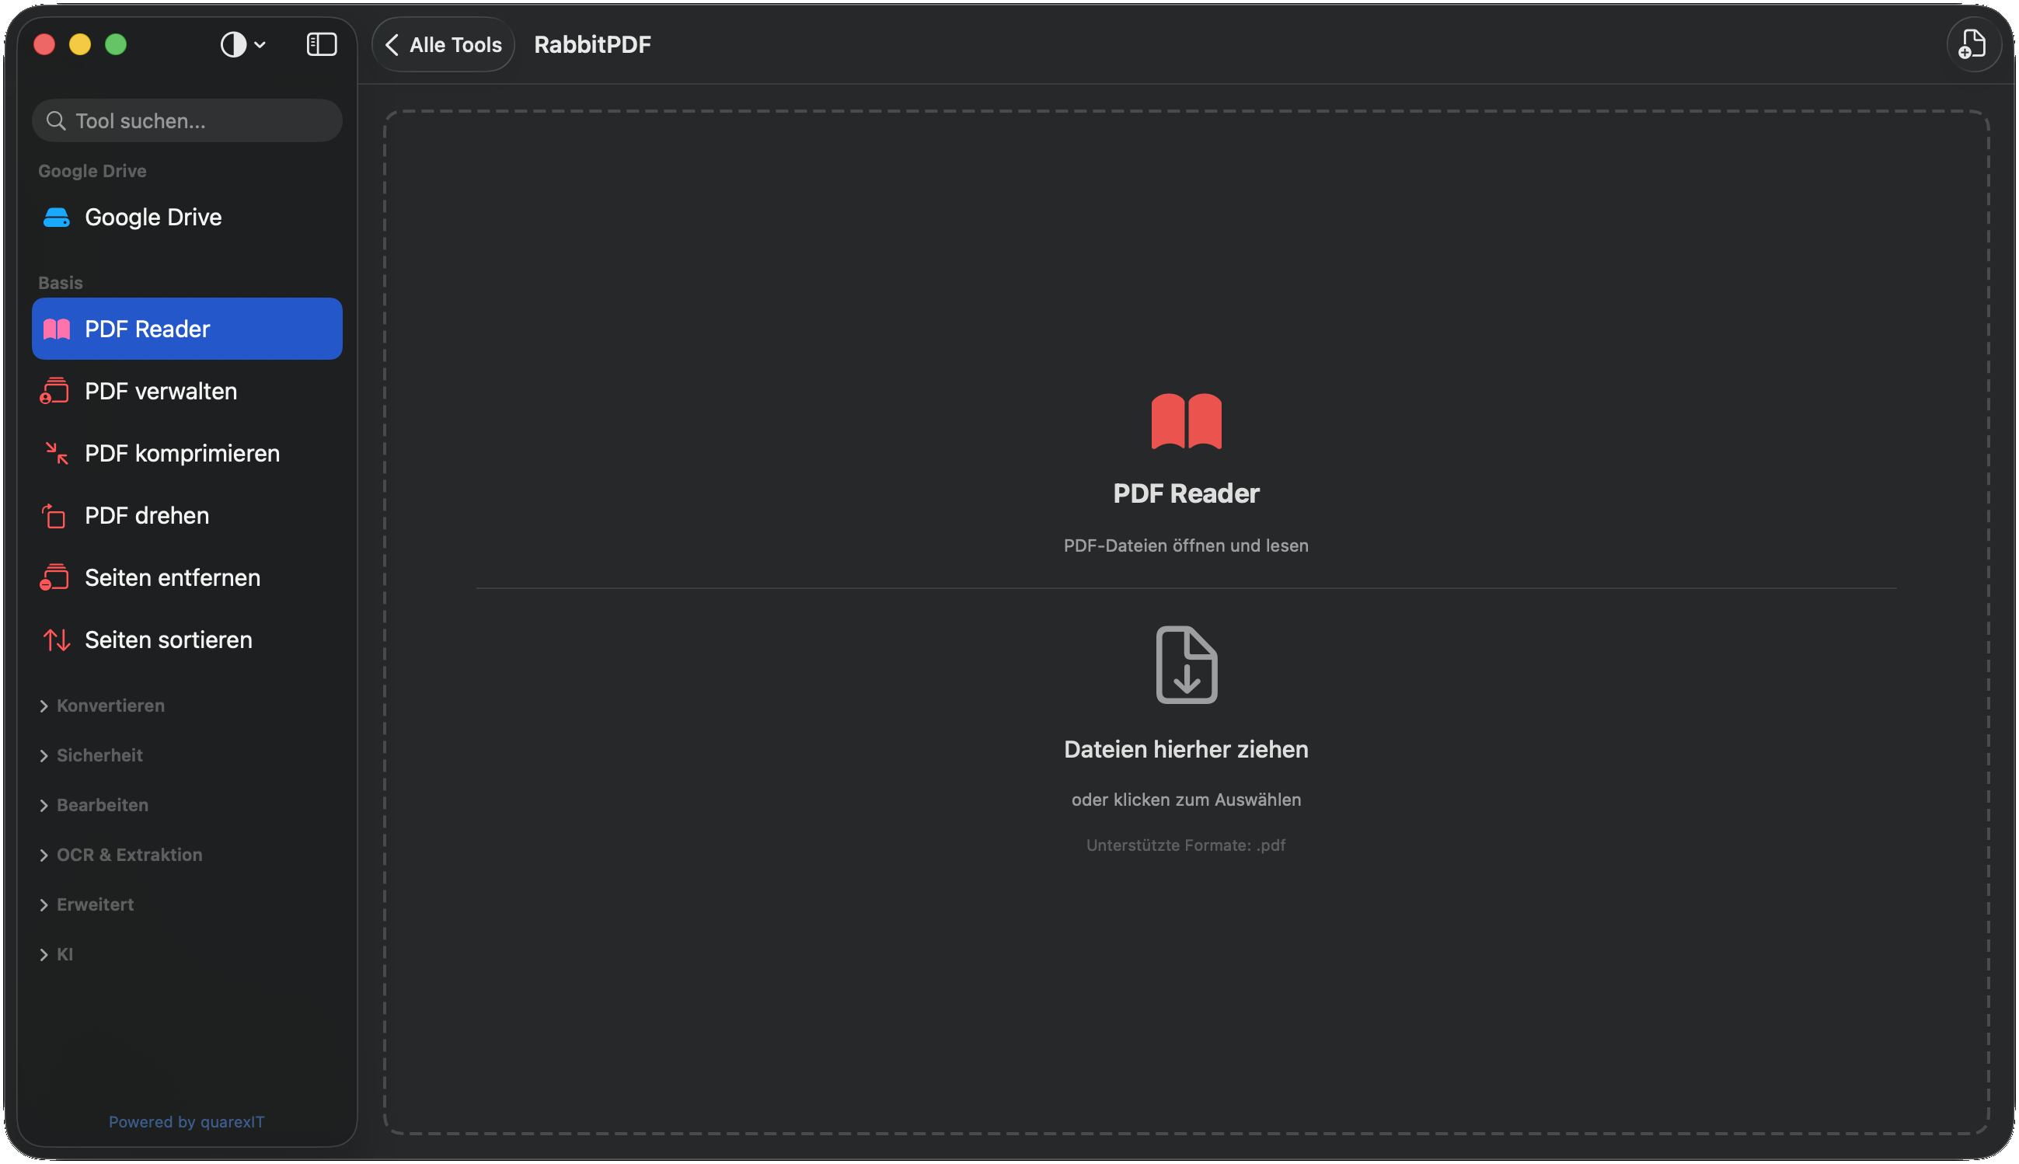The height and width of the screenshot is (1164, 2019).
Task: Select PDF verwalten in the sidebar
Action: 187,391
